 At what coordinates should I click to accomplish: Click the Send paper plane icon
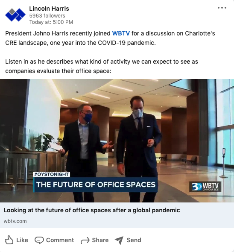coord(119,240)
